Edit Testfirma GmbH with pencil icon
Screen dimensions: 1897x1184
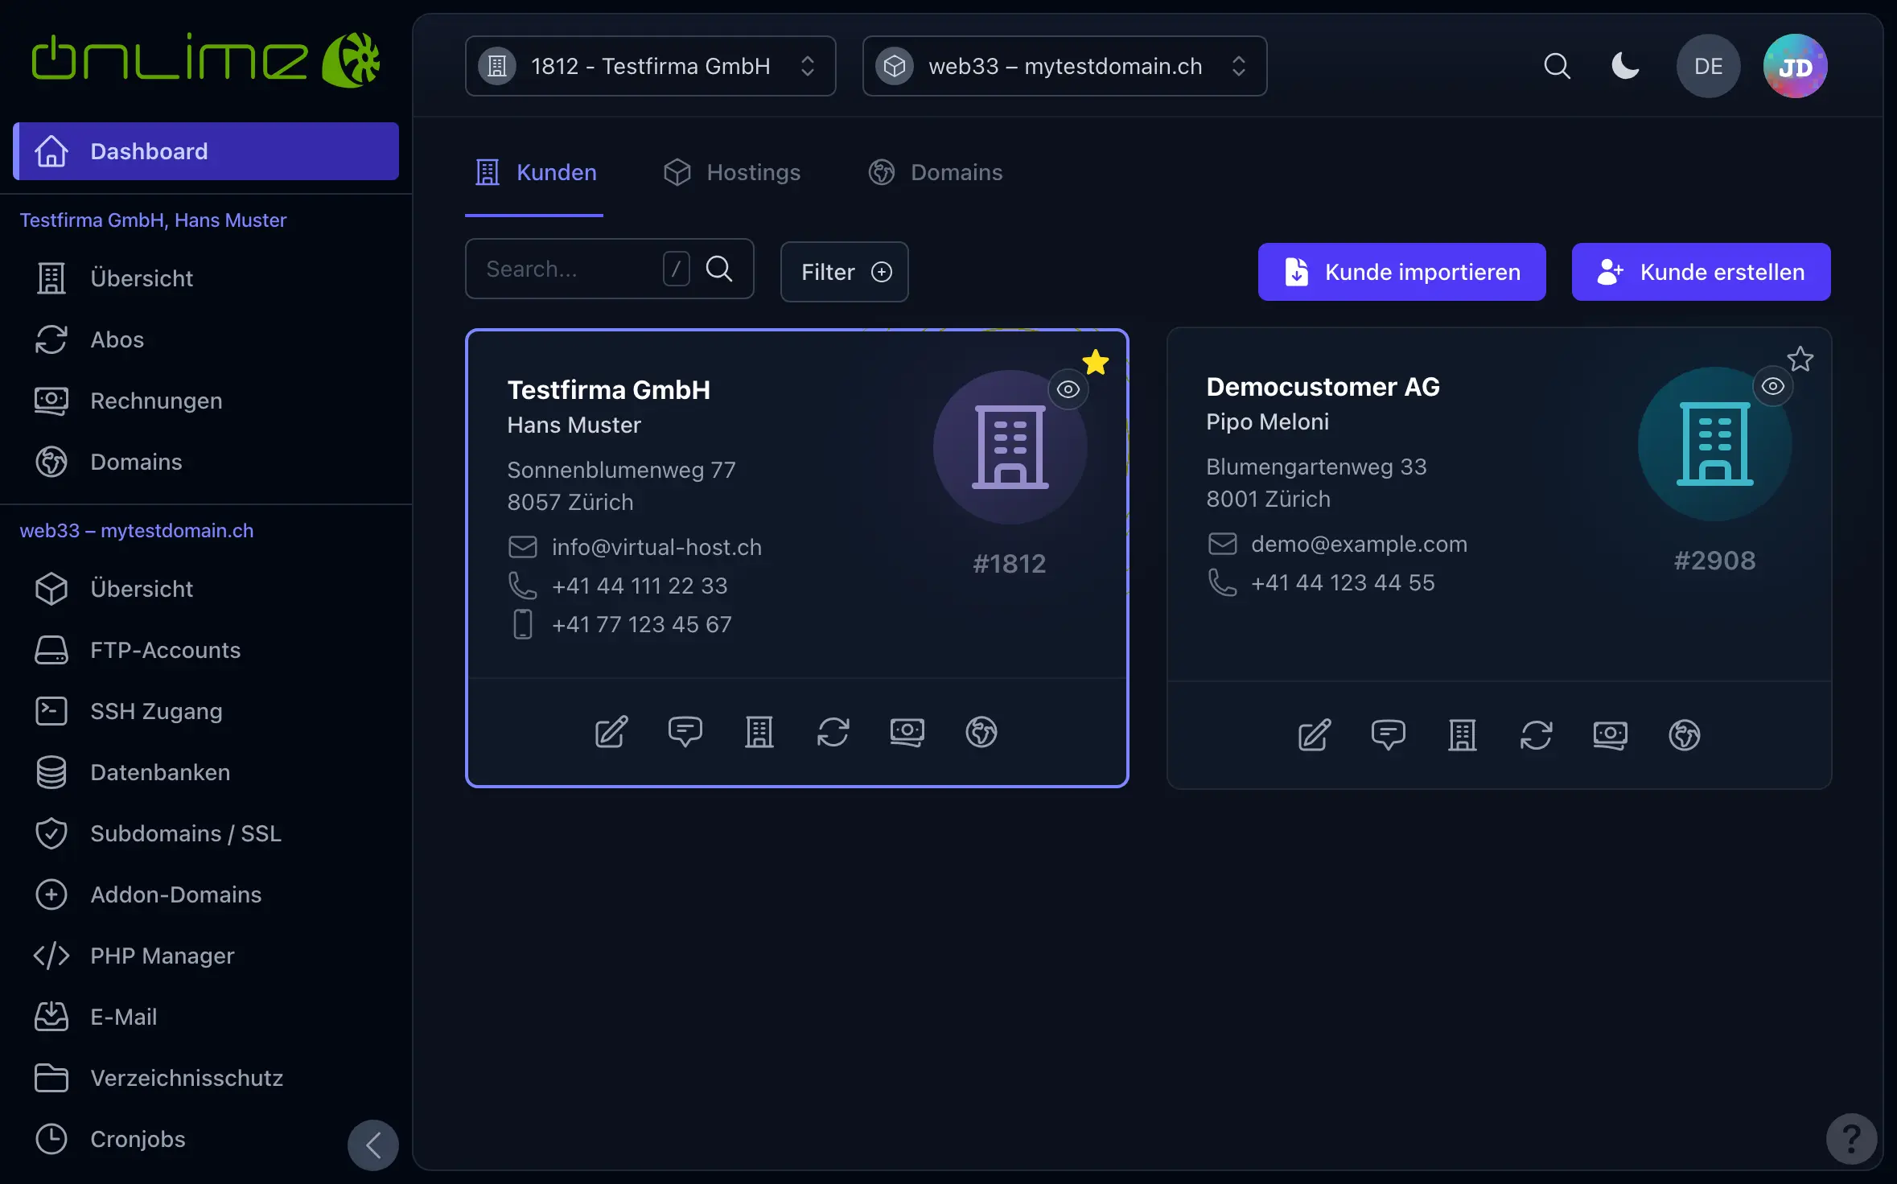point(611,732)
